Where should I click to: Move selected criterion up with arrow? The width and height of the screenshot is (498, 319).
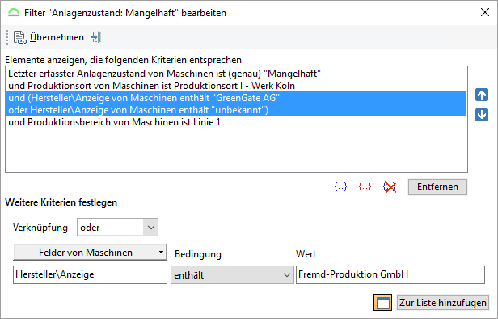pyautogui.click(x=482, y=95)
